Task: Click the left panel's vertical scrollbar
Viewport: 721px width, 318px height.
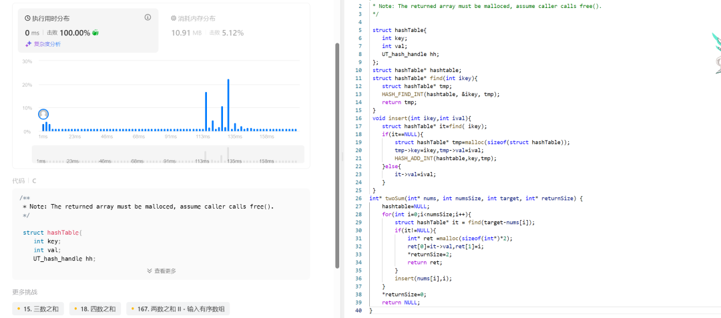Action: click(x=337, y=156)
